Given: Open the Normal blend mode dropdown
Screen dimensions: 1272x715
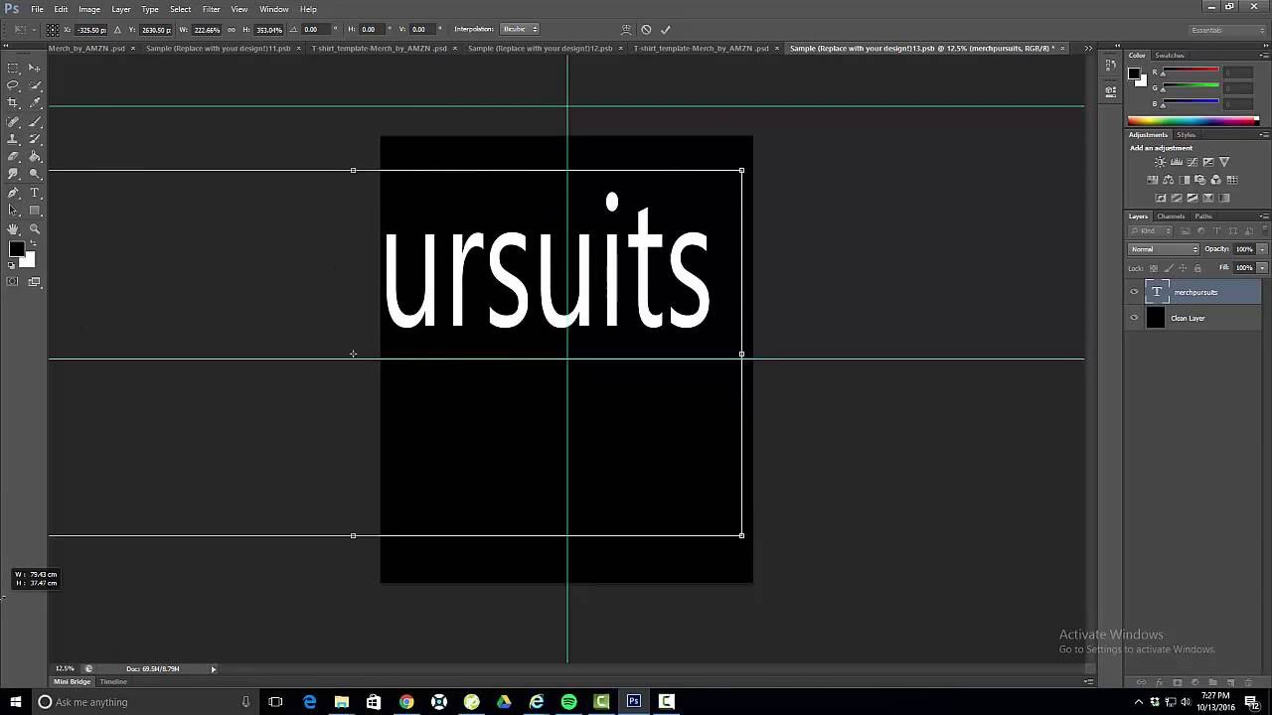Looking at the screenshot, I should (1164, 249).
